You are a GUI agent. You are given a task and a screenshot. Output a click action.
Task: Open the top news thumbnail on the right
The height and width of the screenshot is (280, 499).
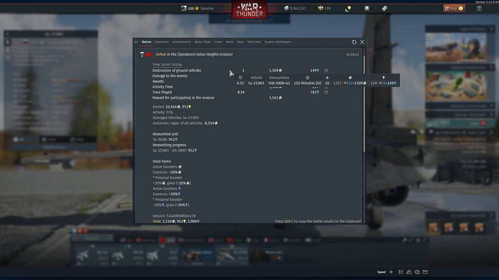pyautogui.click(x=456, y=47)
